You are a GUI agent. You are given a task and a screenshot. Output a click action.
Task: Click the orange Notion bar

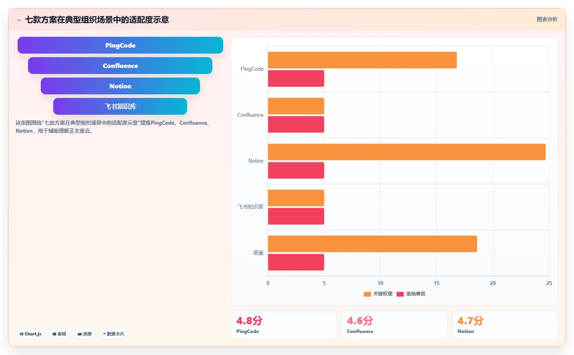(x=407, y=152)
